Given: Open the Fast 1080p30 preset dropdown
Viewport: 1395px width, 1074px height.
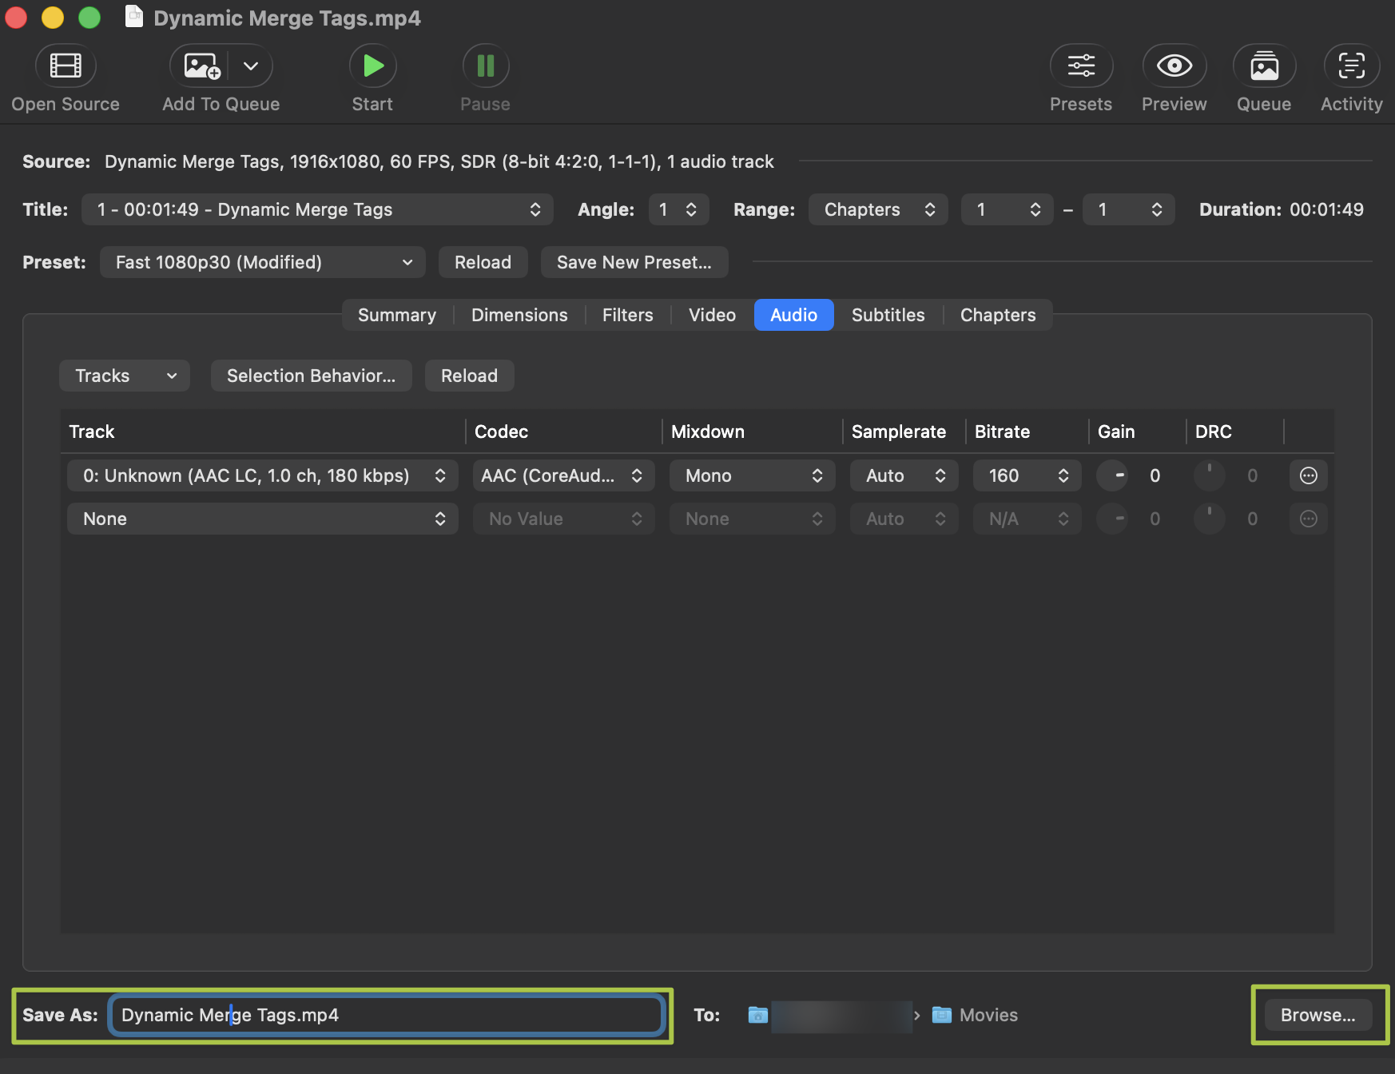Looking at the screenshot, I should click(x=262, y=262).
